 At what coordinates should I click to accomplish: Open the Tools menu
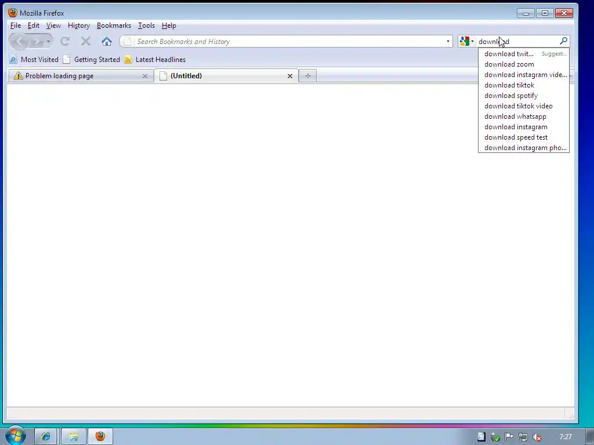tap(146, 25)
